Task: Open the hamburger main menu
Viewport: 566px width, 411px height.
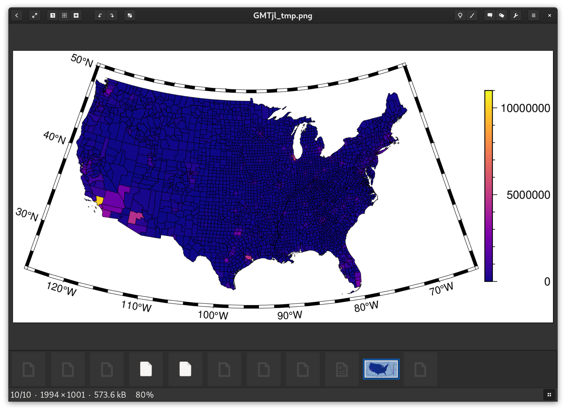Action: pyautogui.click(x=534, y=15)
